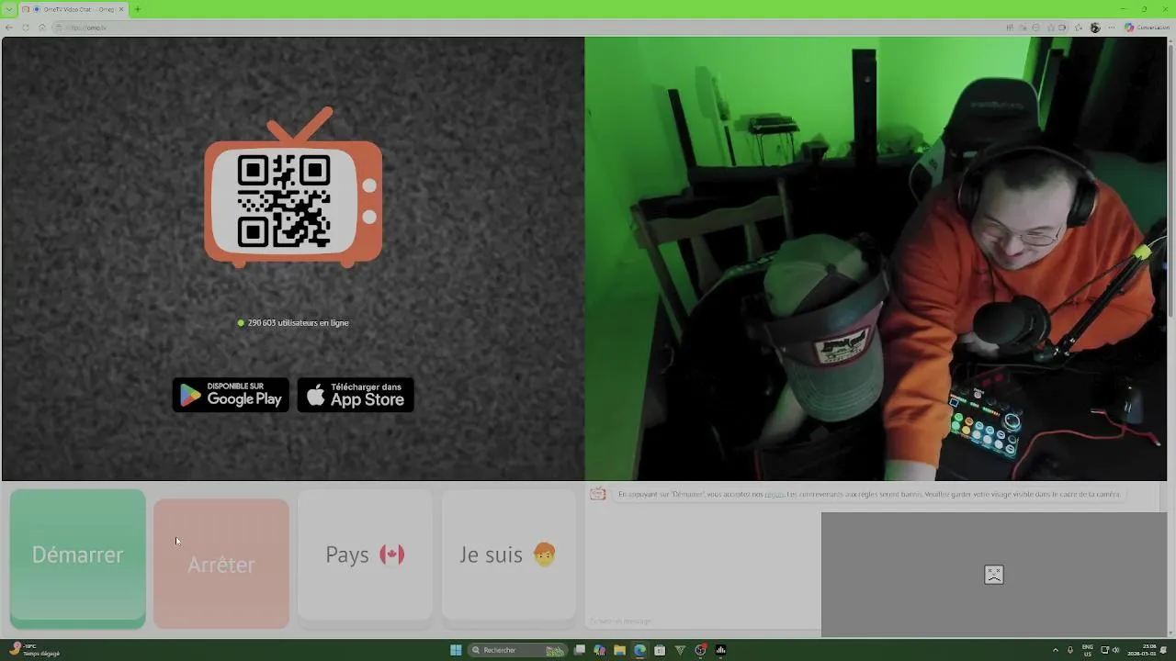
Task: Click the taskbar Rechercher search box
Action: [x=516, y=650]
